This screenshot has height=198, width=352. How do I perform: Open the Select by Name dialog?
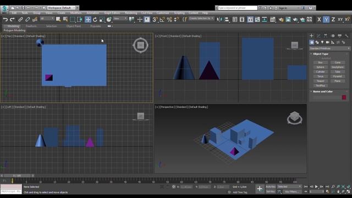tap(65, 20)
